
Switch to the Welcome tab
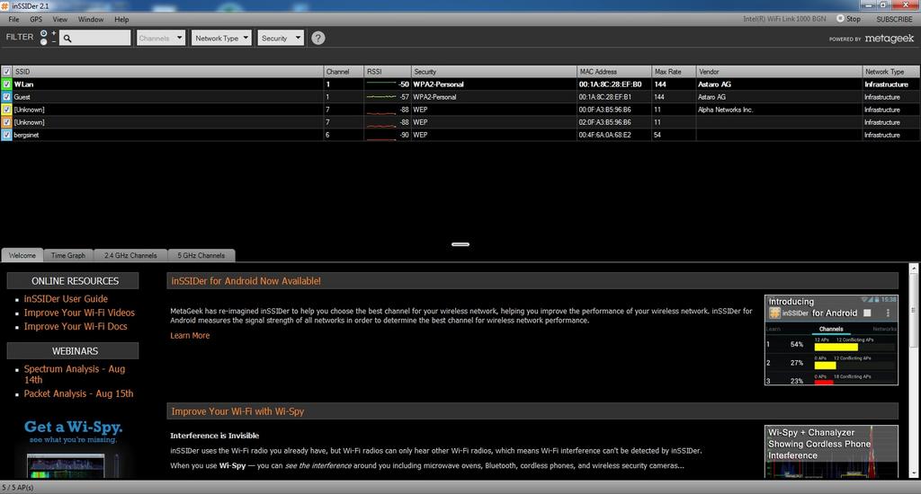click(22, 255)
